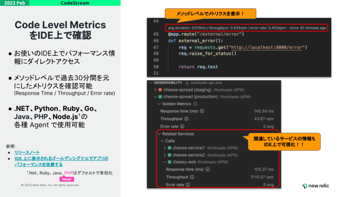Click the green status square for cheese-service2
This screenshot has width=351, height=197.
169,155
